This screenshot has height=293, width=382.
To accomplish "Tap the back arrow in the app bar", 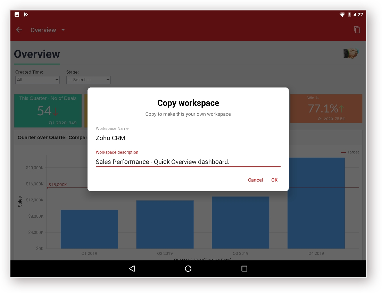I will click(19, 30).
